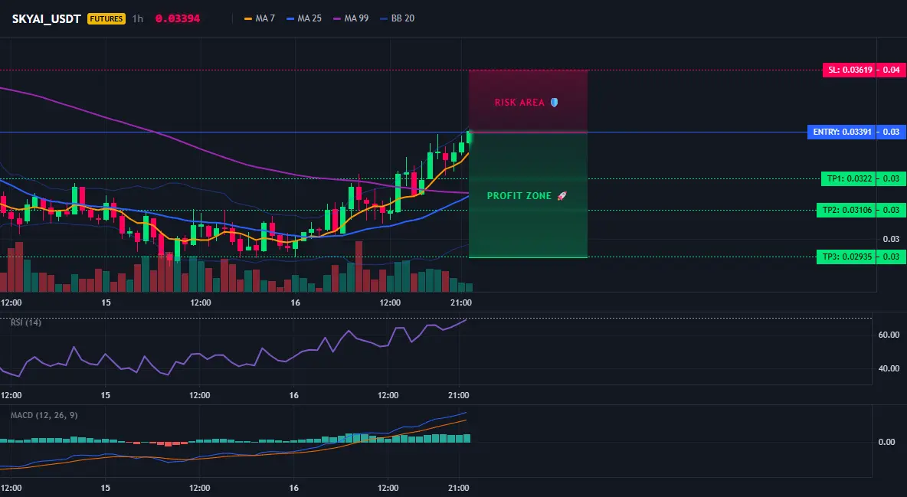Click the PROFIT ZONE text
The width and height of the screenshot is (907, 497).
(519, 196)
